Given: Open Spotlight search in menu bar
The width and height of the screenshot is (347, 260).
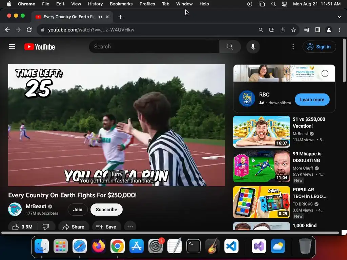Looking at the screenshot, I should pyautogui.click(x=273, y=4).
